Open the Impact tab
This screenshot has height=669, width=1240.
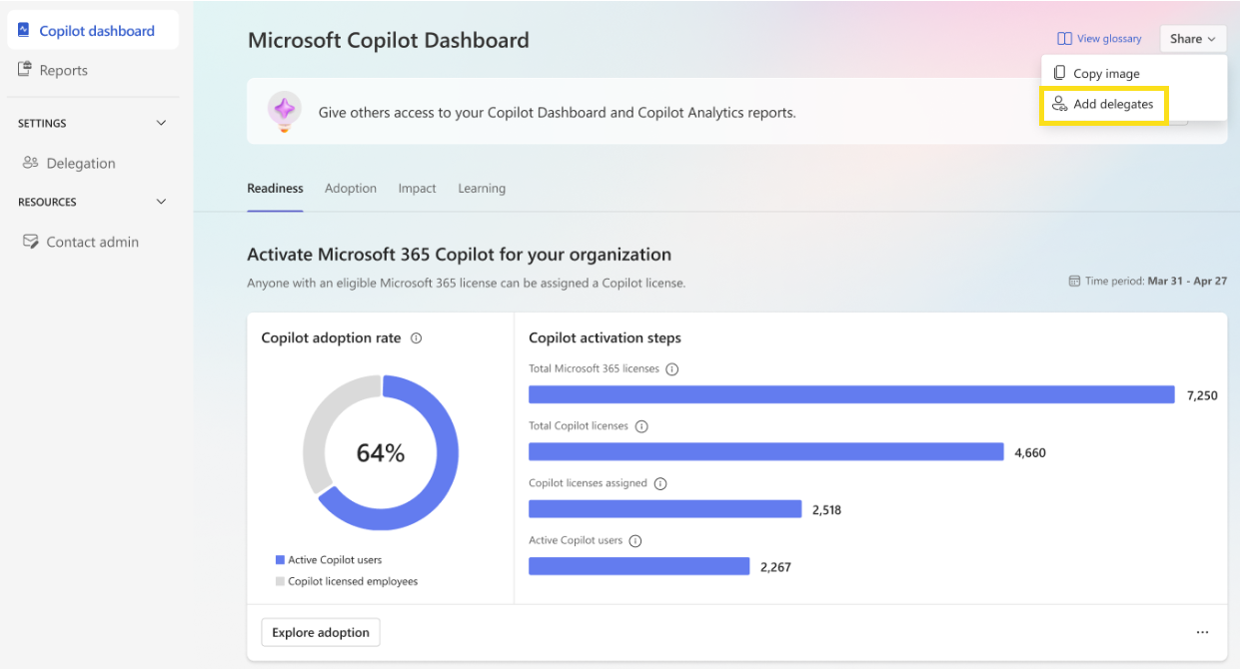(417, 188)
